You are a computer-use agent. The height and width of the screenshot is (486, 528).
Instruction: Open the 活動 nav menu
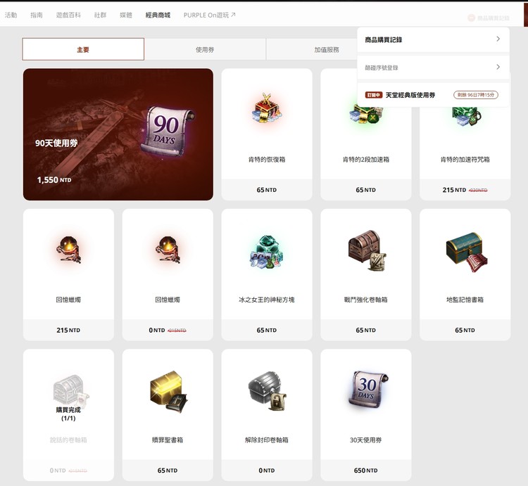pos(11,15)
